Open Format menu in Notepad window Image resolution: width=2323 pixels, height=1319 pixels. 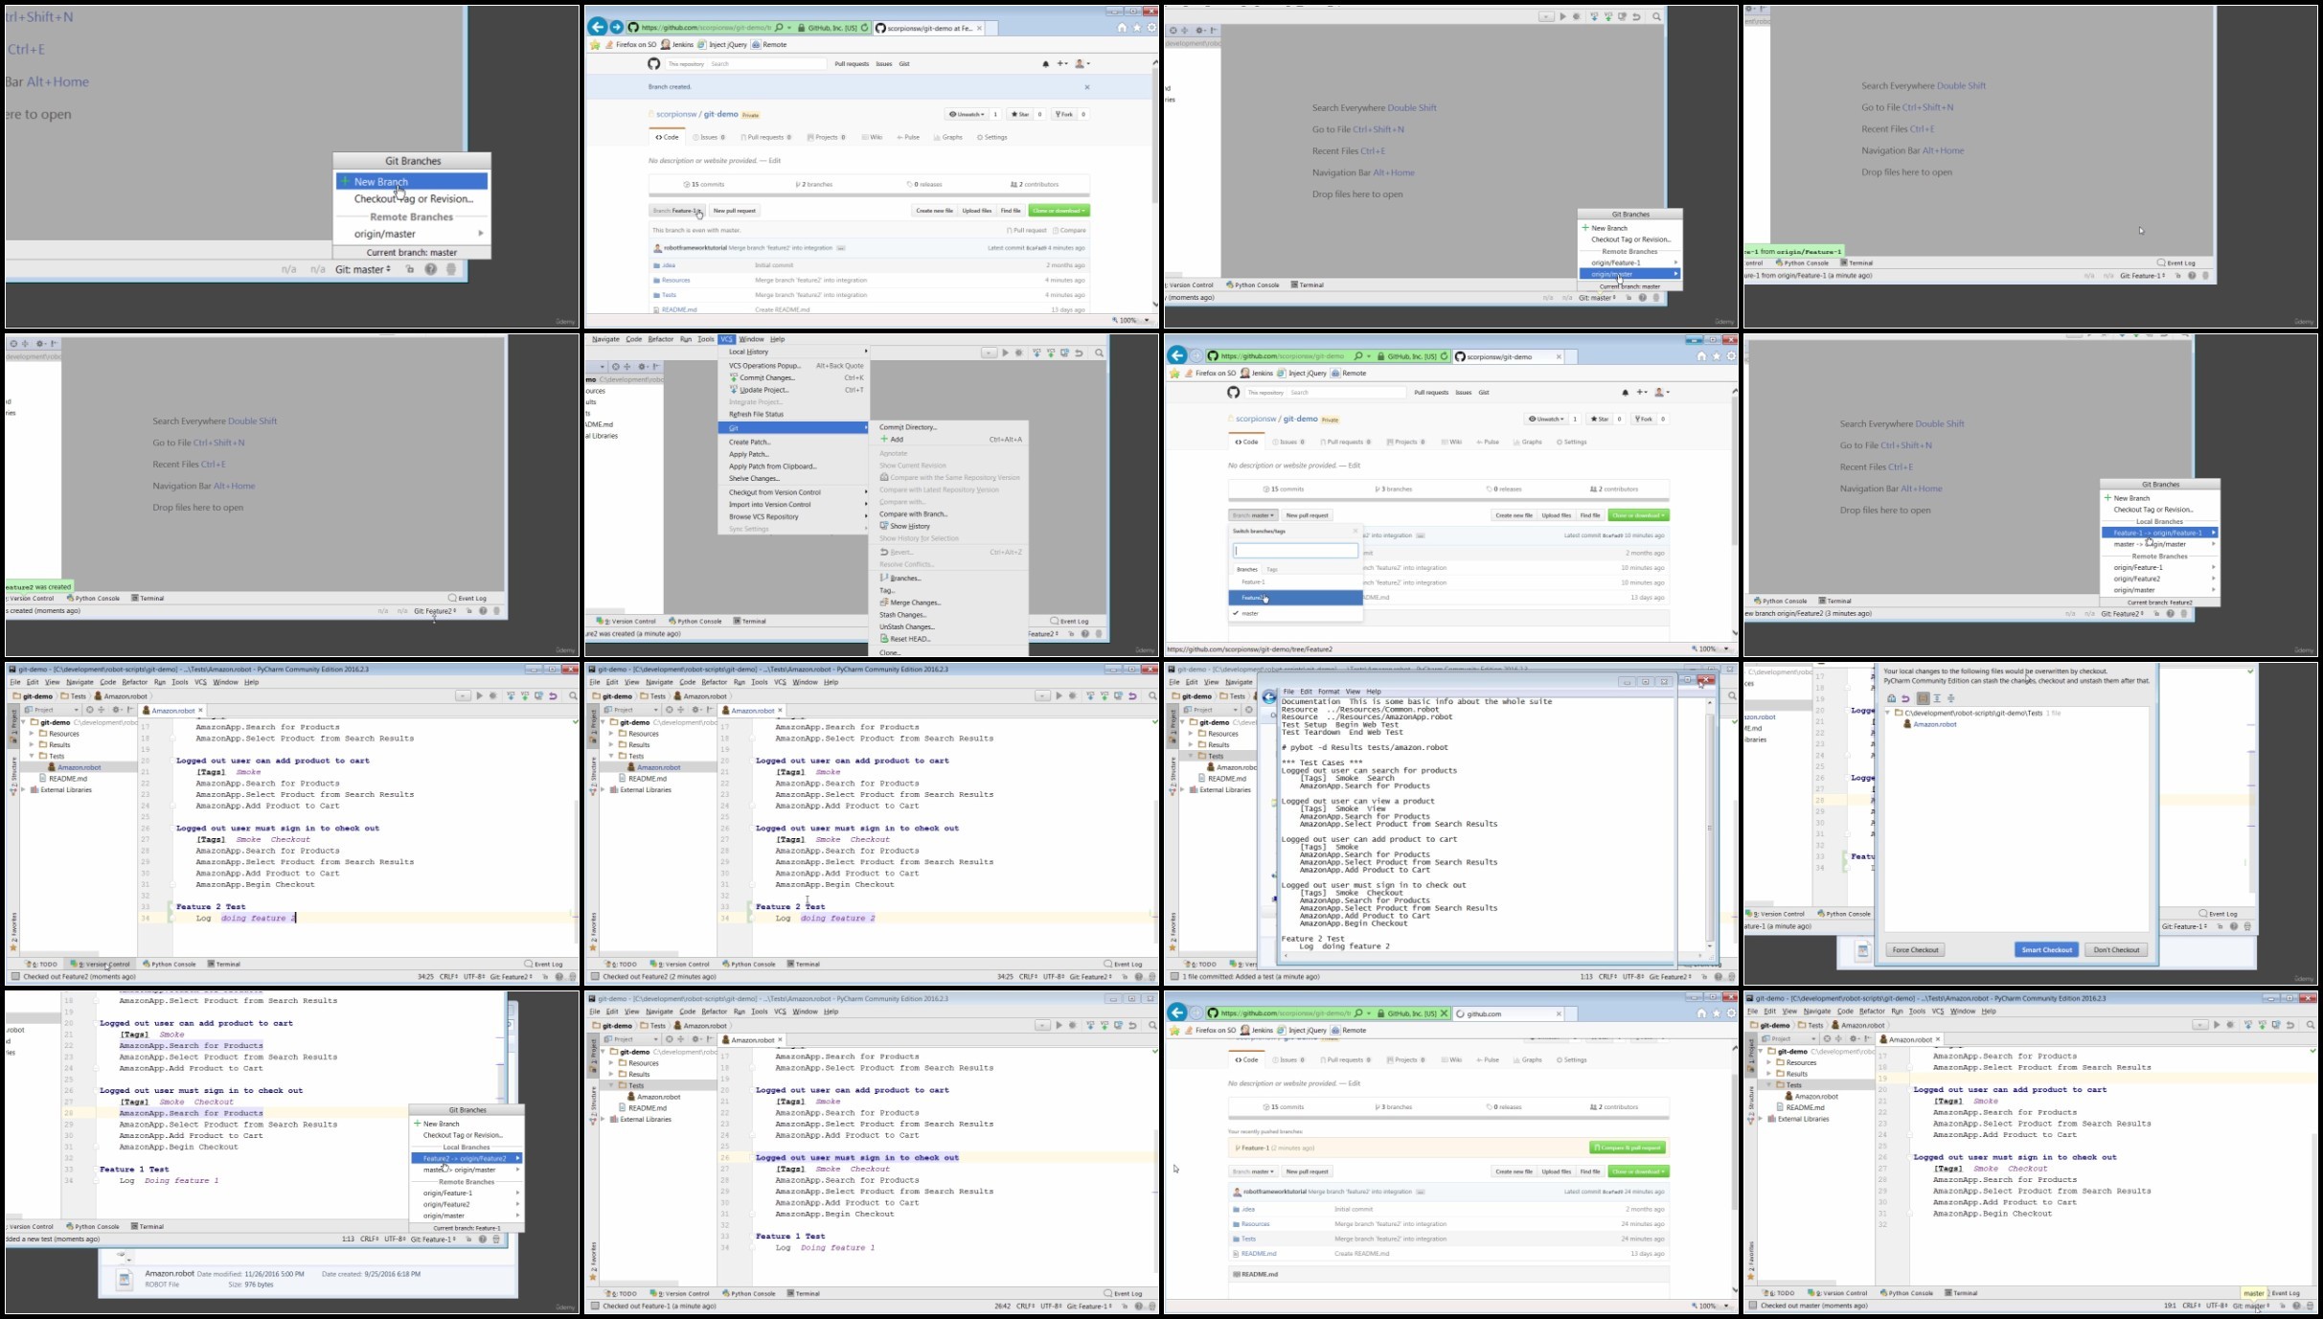pyautogui.click(x=1328, y=692)
